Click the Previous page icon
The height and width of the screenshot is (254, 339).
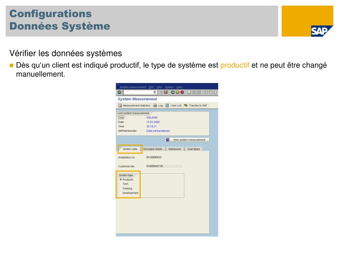click(211, 92)
